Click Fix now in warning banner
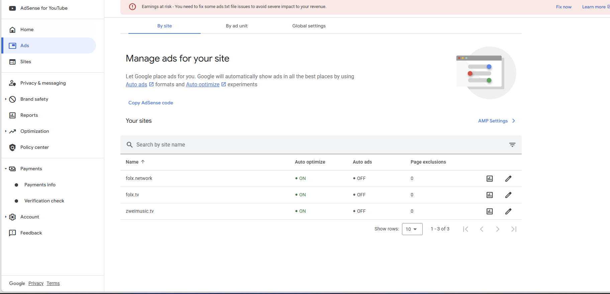The image size is (610, 294). [564, 7]
